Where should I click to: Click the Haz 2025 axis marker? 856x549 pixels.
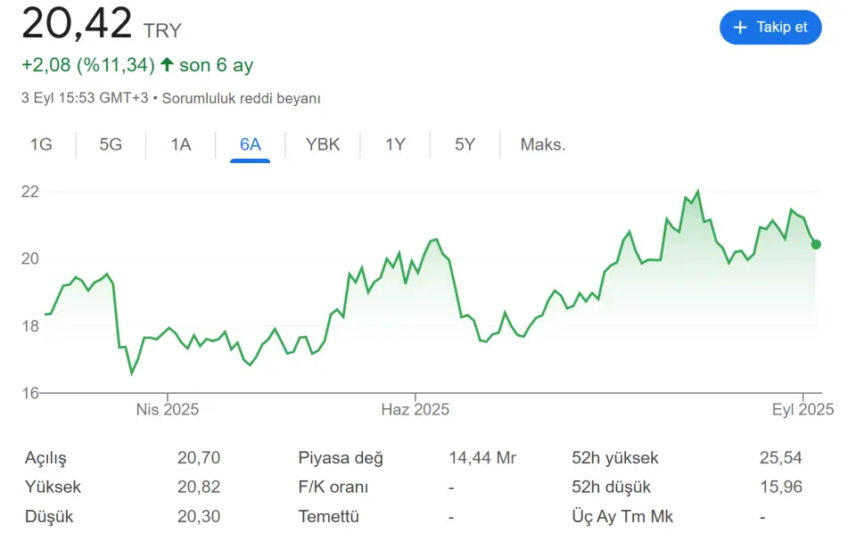coord(415,409)
